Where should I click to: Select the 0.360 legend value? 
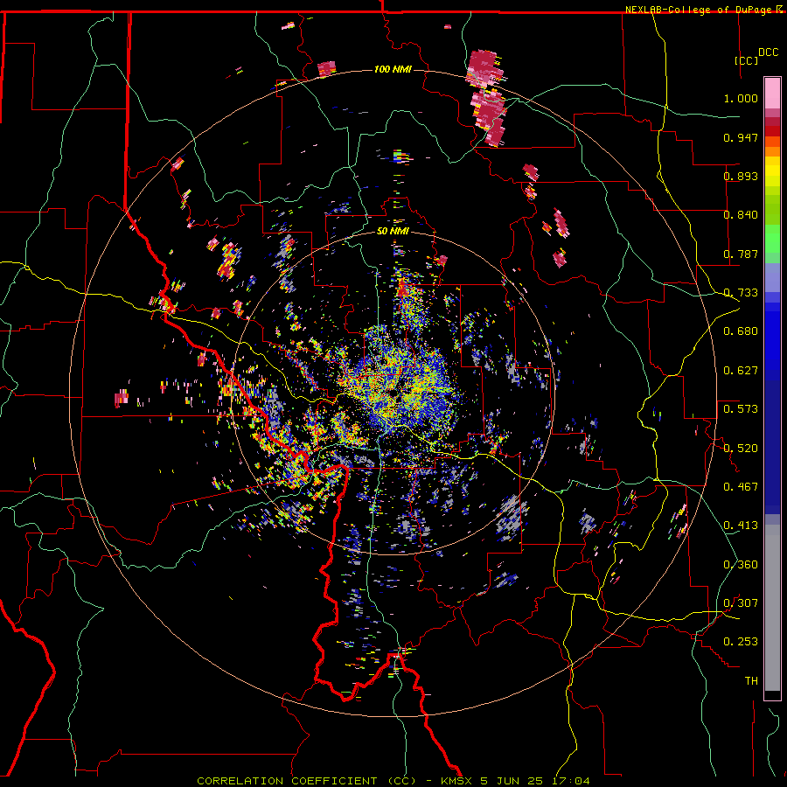pyautogui.click(x=741, y=565)
